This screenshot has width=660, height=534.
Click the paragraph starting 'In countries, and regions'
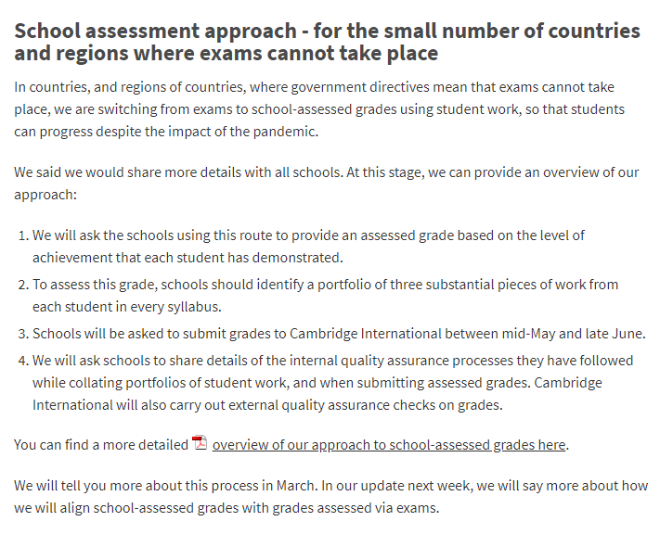[x=319, y=109]
